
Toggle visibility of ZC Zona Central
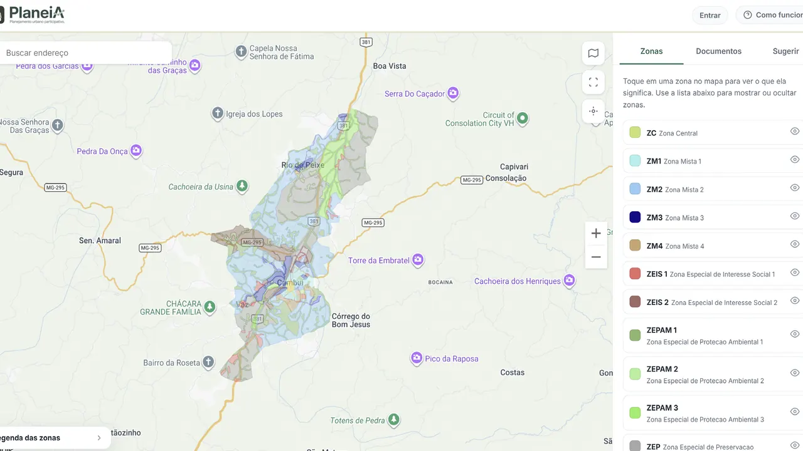795,132
